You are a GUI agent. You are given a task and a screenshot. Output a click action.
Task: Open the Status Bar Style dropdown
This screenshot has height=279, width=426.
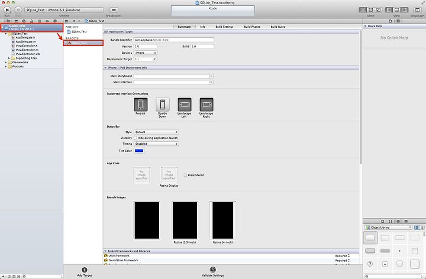[x=156, y=132]
